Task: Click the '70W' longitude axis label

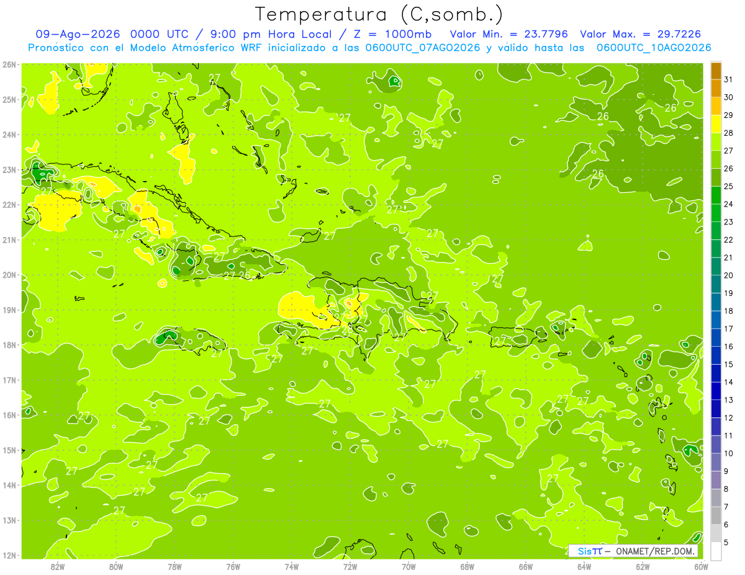Action: pyautogui.click(x=409, y=566)
